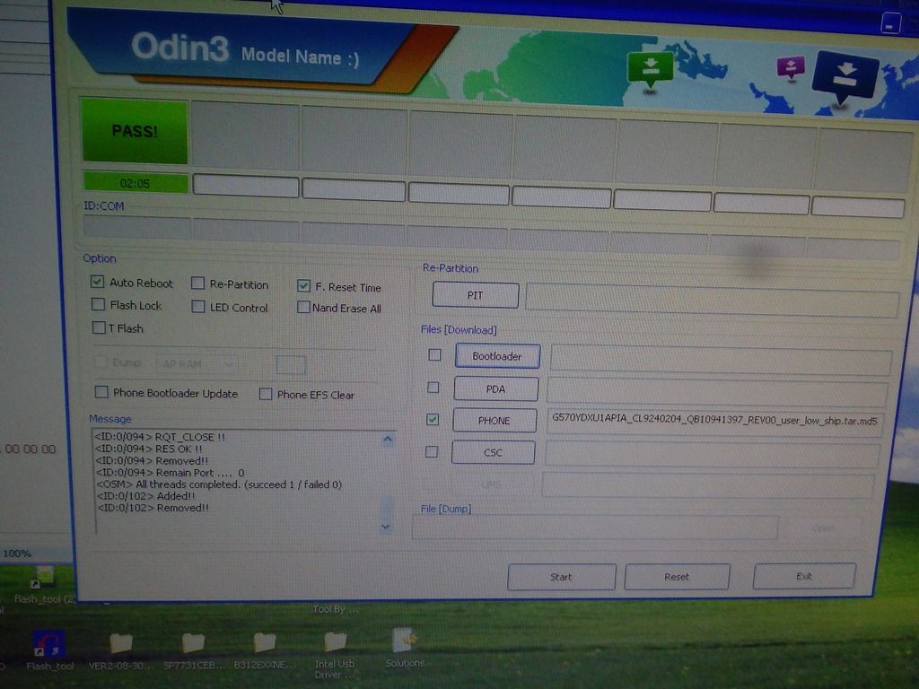Click the green download icon on map
919x689 pixels.
650,70
